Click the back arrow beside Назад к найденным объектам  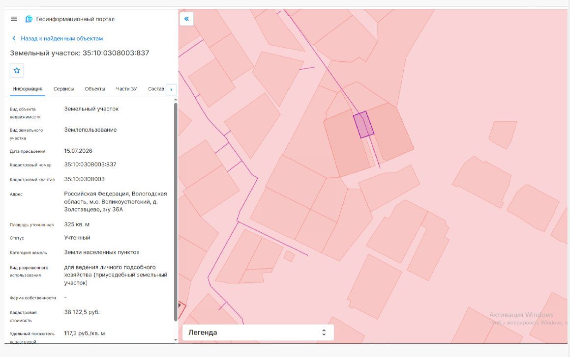(14, 38)
